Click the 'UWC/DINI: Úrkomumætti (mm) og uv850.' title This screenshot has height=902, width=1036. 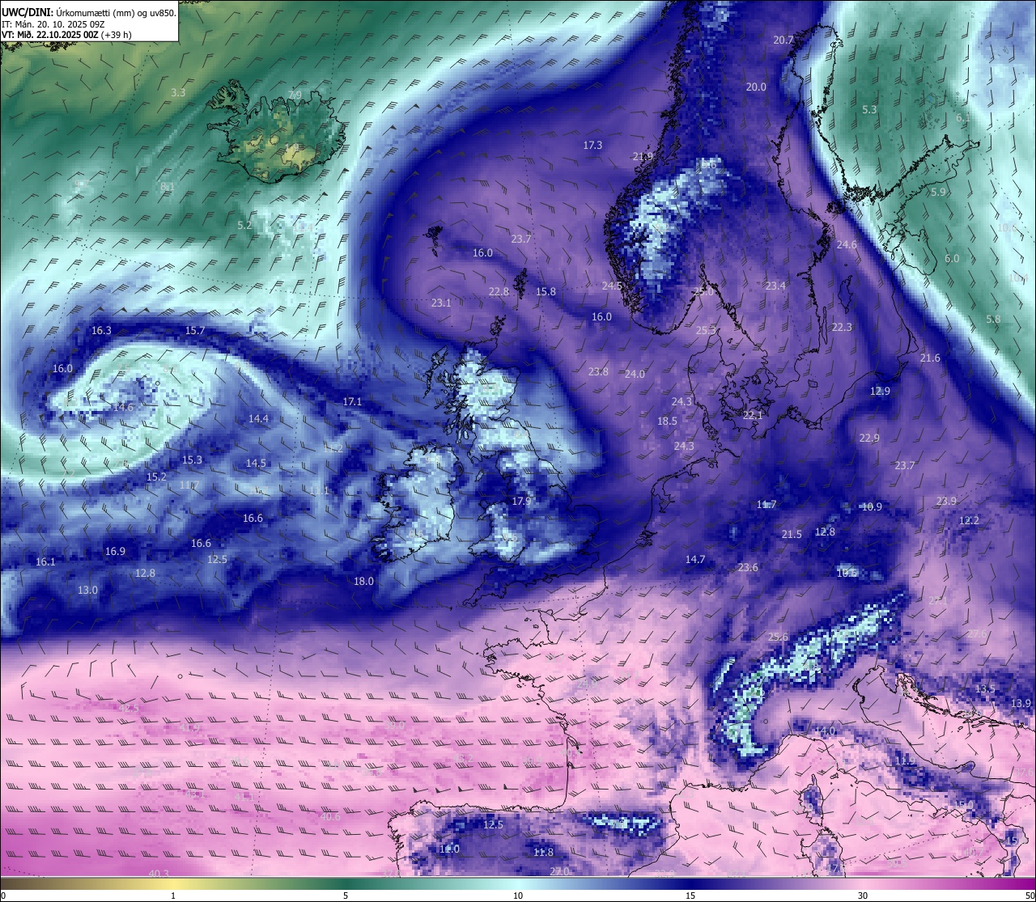[x=88, y=12]
